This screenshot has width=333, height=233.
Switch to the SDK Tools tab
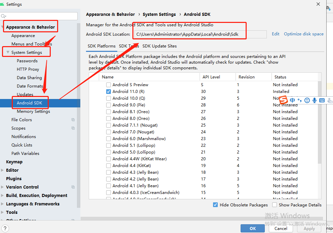(129, 46)
